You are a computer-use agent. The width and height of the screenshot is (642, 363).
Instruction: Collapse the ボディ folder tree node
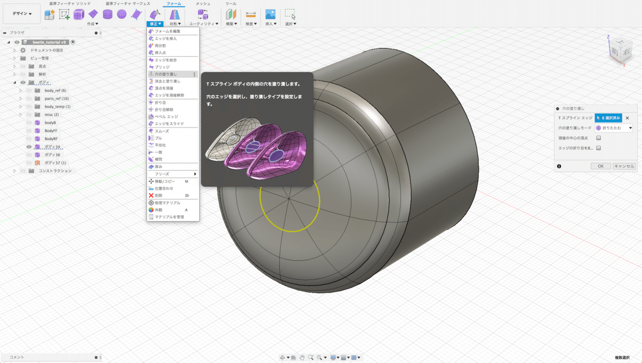[15, 82]
